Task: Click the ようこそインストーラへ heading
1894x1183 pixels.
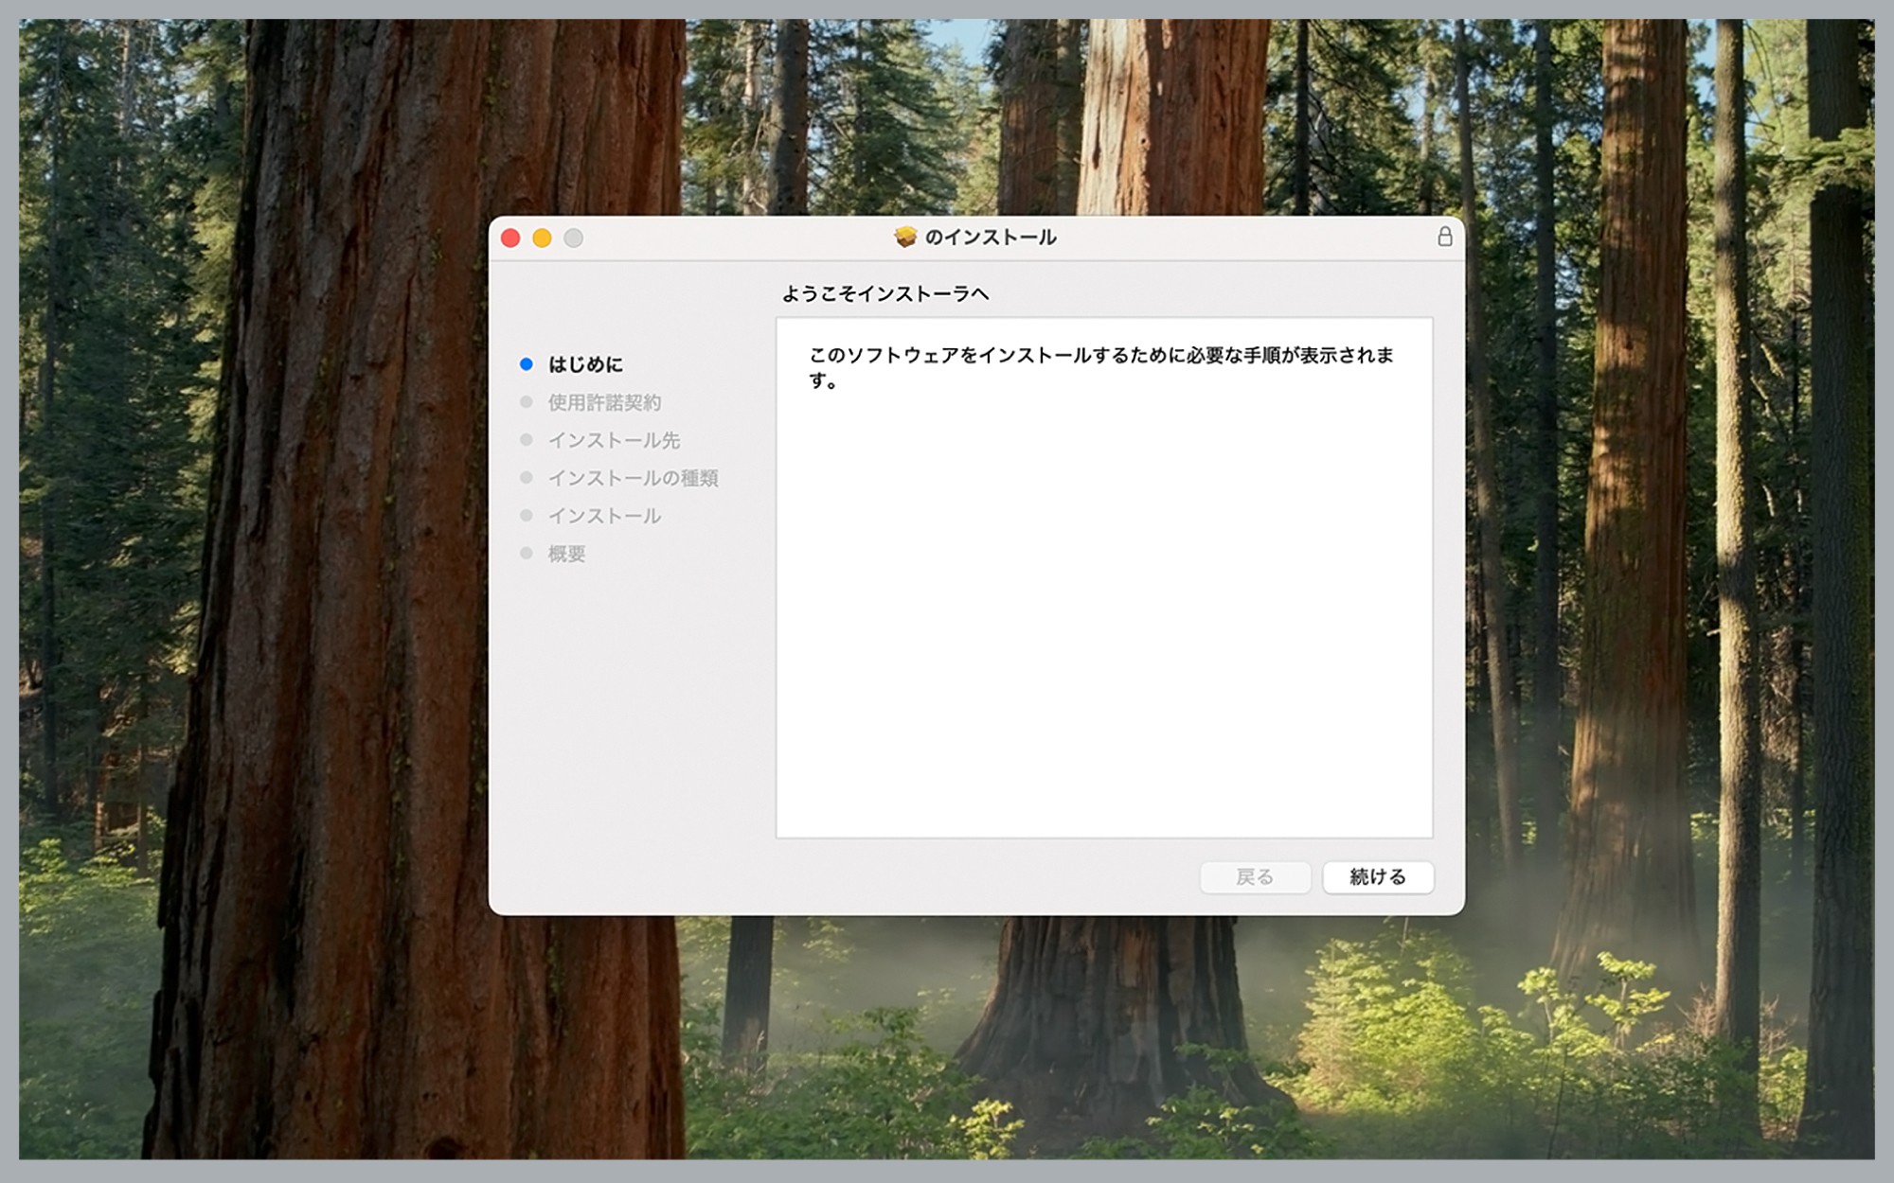Action: pos(885,293)
